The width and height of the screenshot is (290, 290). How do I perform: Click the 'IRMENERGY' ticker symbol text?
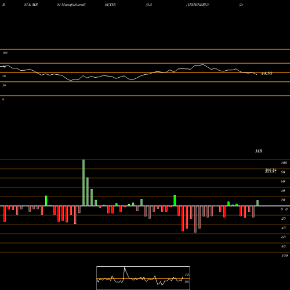(198, 5)
